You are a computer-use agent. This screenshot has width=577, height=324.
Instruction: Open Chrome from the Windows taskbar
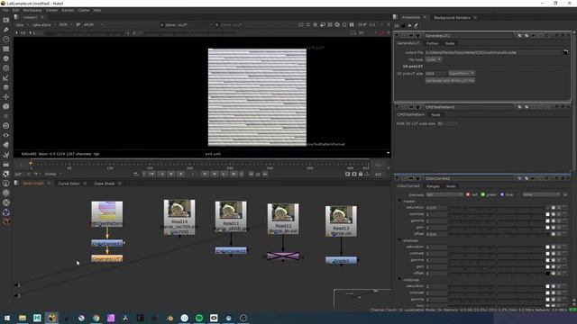click(x=96, y=318)
